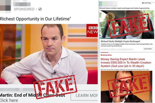Click the BBC News logo badge

[92, 30]
